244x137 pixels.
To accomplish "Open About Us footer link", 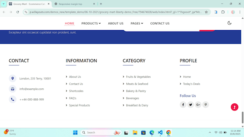I will [x=75, y=77].
